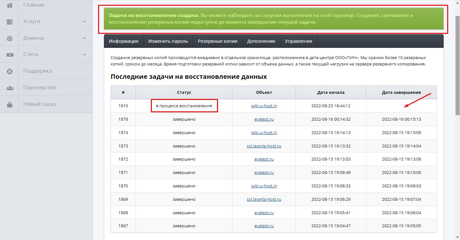Open evatest.ru link in task 1867
The image size is (460, 240).
click(x=264, y=226)
